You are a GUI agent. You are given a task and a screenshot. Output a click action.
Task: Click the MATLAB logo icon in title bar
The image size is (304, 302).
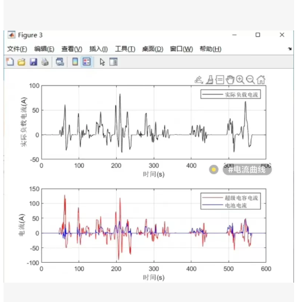12,35
